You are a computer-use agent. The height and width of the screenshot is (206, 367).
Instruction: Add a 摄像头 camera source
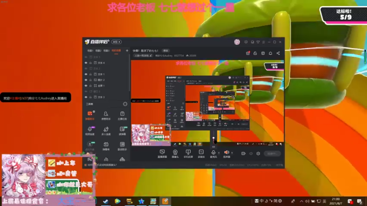(175, 154)
